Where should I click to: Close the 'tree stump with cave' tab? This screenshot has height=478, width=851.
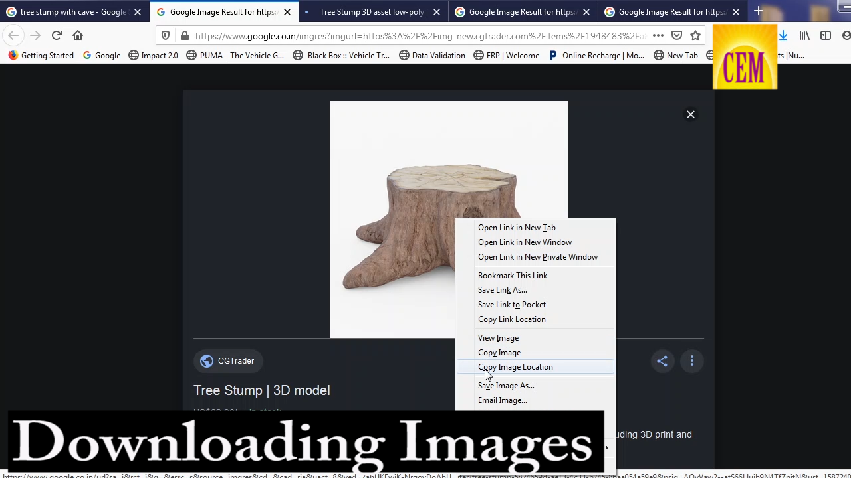[138, 12]
